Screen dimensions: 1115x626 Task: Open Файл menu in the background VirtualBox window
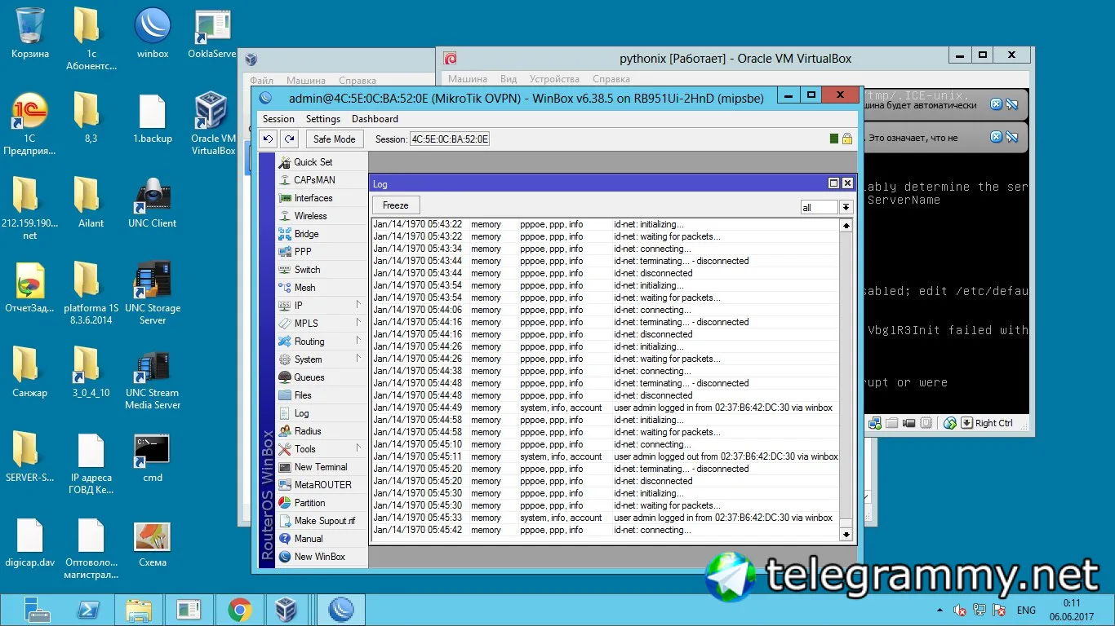point(262,81)
